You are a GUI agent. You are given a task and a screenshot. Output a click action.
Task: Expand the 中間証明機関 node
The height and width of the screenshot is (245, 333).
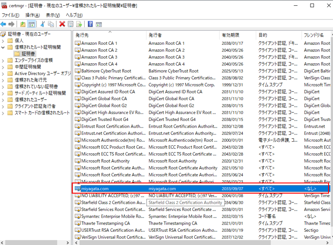pyautogui.click(x=3, y=67)
